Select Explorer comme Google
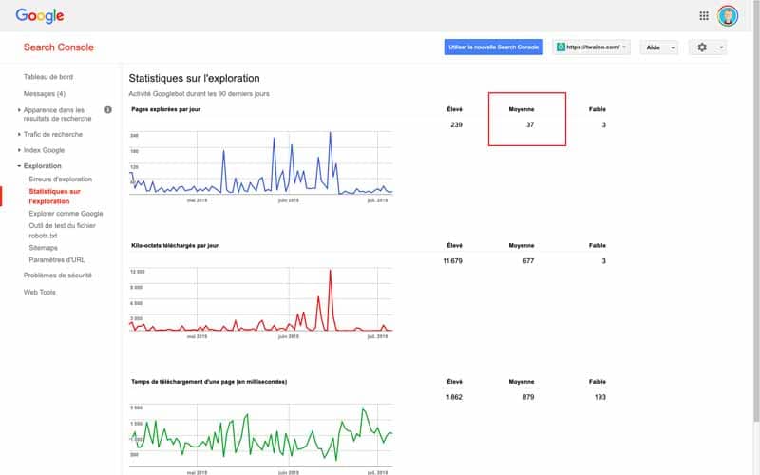760x475 pixels. [66, 213]
